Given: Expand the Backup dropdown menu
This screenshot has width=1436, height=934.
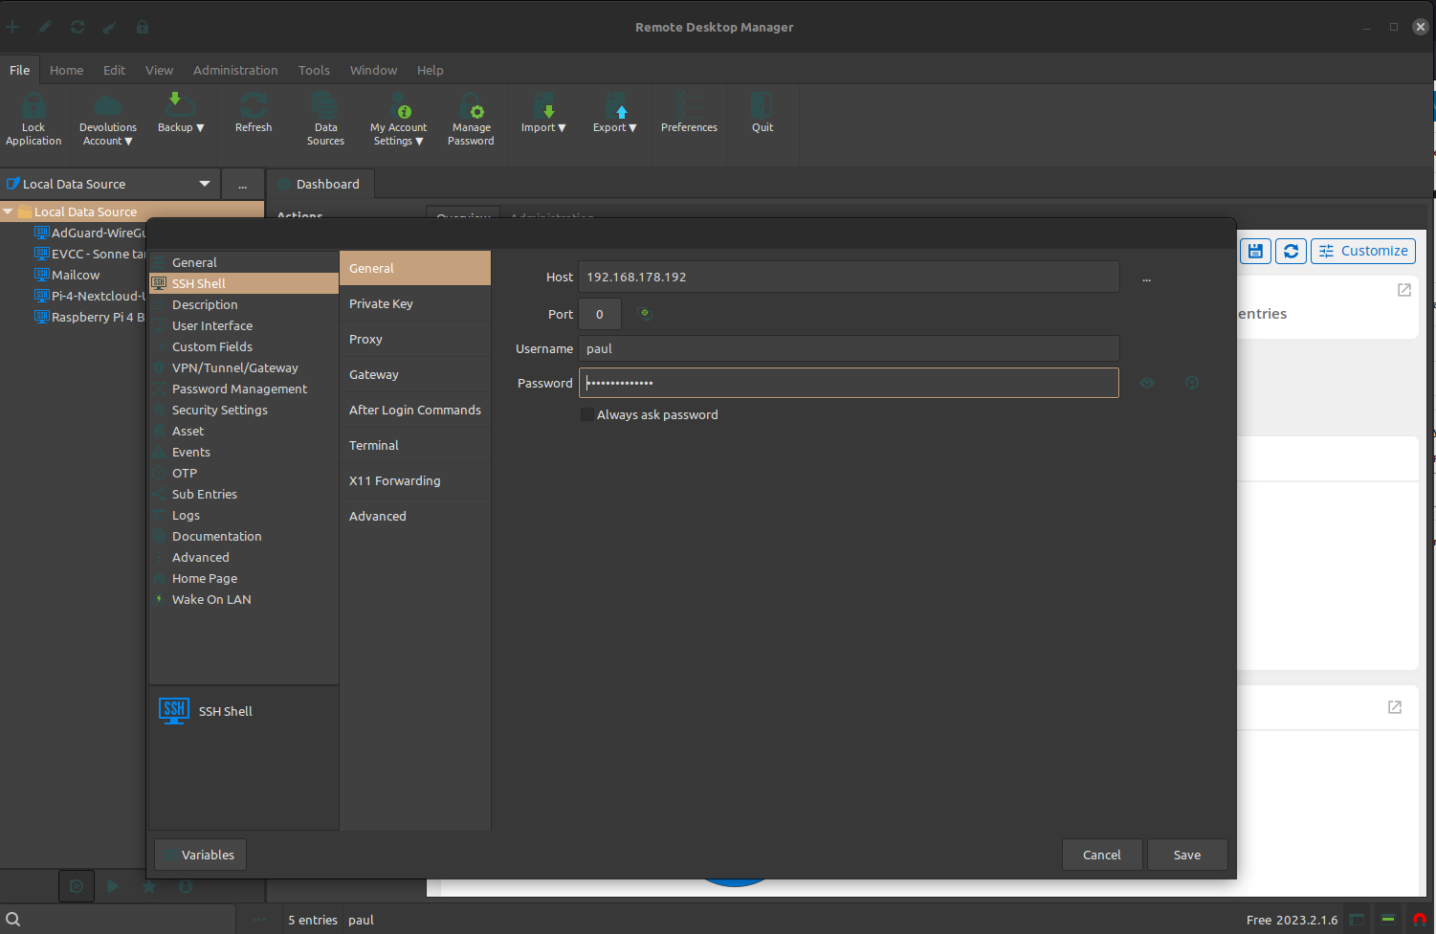Looking at the screenshot, I should [x=181, y=127].
